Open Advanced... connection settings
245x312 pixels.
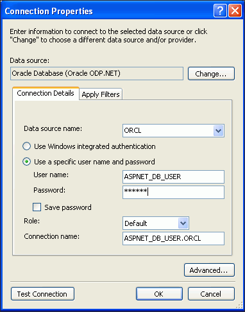pos(209,270)
